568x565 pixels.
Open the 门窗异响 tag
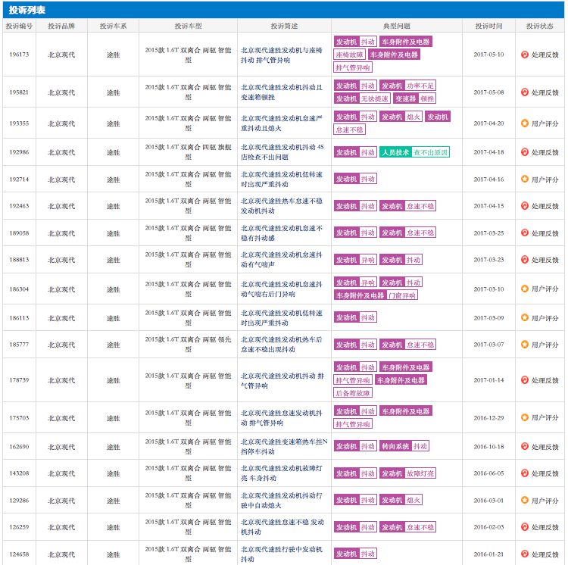(x=402, y=295)
